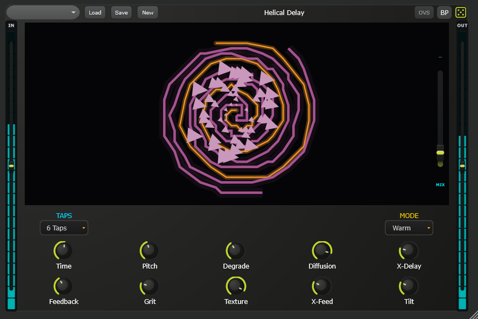Click the dice randomize icon
Image resolution: width=478 pixels, height=319 pixels.
coord(461,12)
